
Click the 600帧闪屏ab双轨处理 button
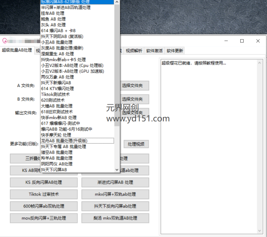click(x=43, y=206)
